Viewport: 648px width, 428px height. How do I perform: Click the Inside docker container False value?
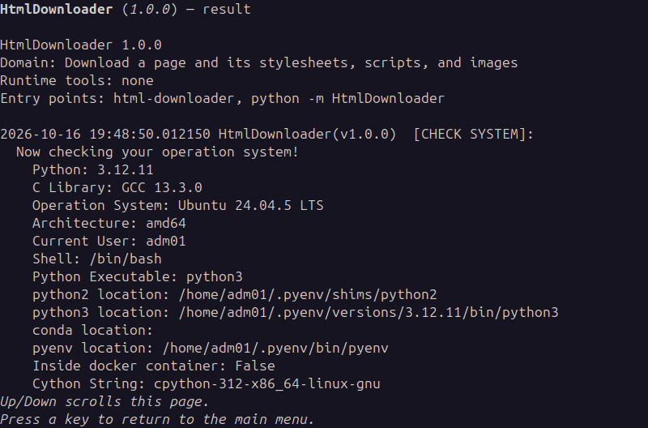click(255, 366)
